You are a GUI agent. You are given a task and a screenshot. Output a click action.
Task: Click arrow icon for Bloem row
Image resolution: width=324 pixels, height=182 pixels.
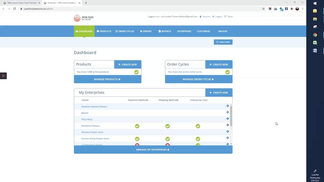[227, 112]
